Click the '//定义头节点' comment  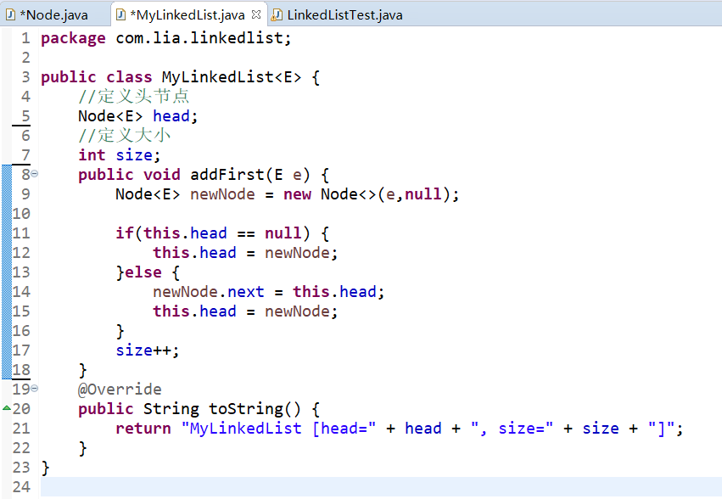tap(133, 96)
